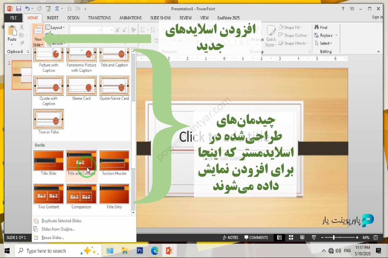Click Clear All Formatting icon
388x258 pixels.
click(x=133, y=30)
